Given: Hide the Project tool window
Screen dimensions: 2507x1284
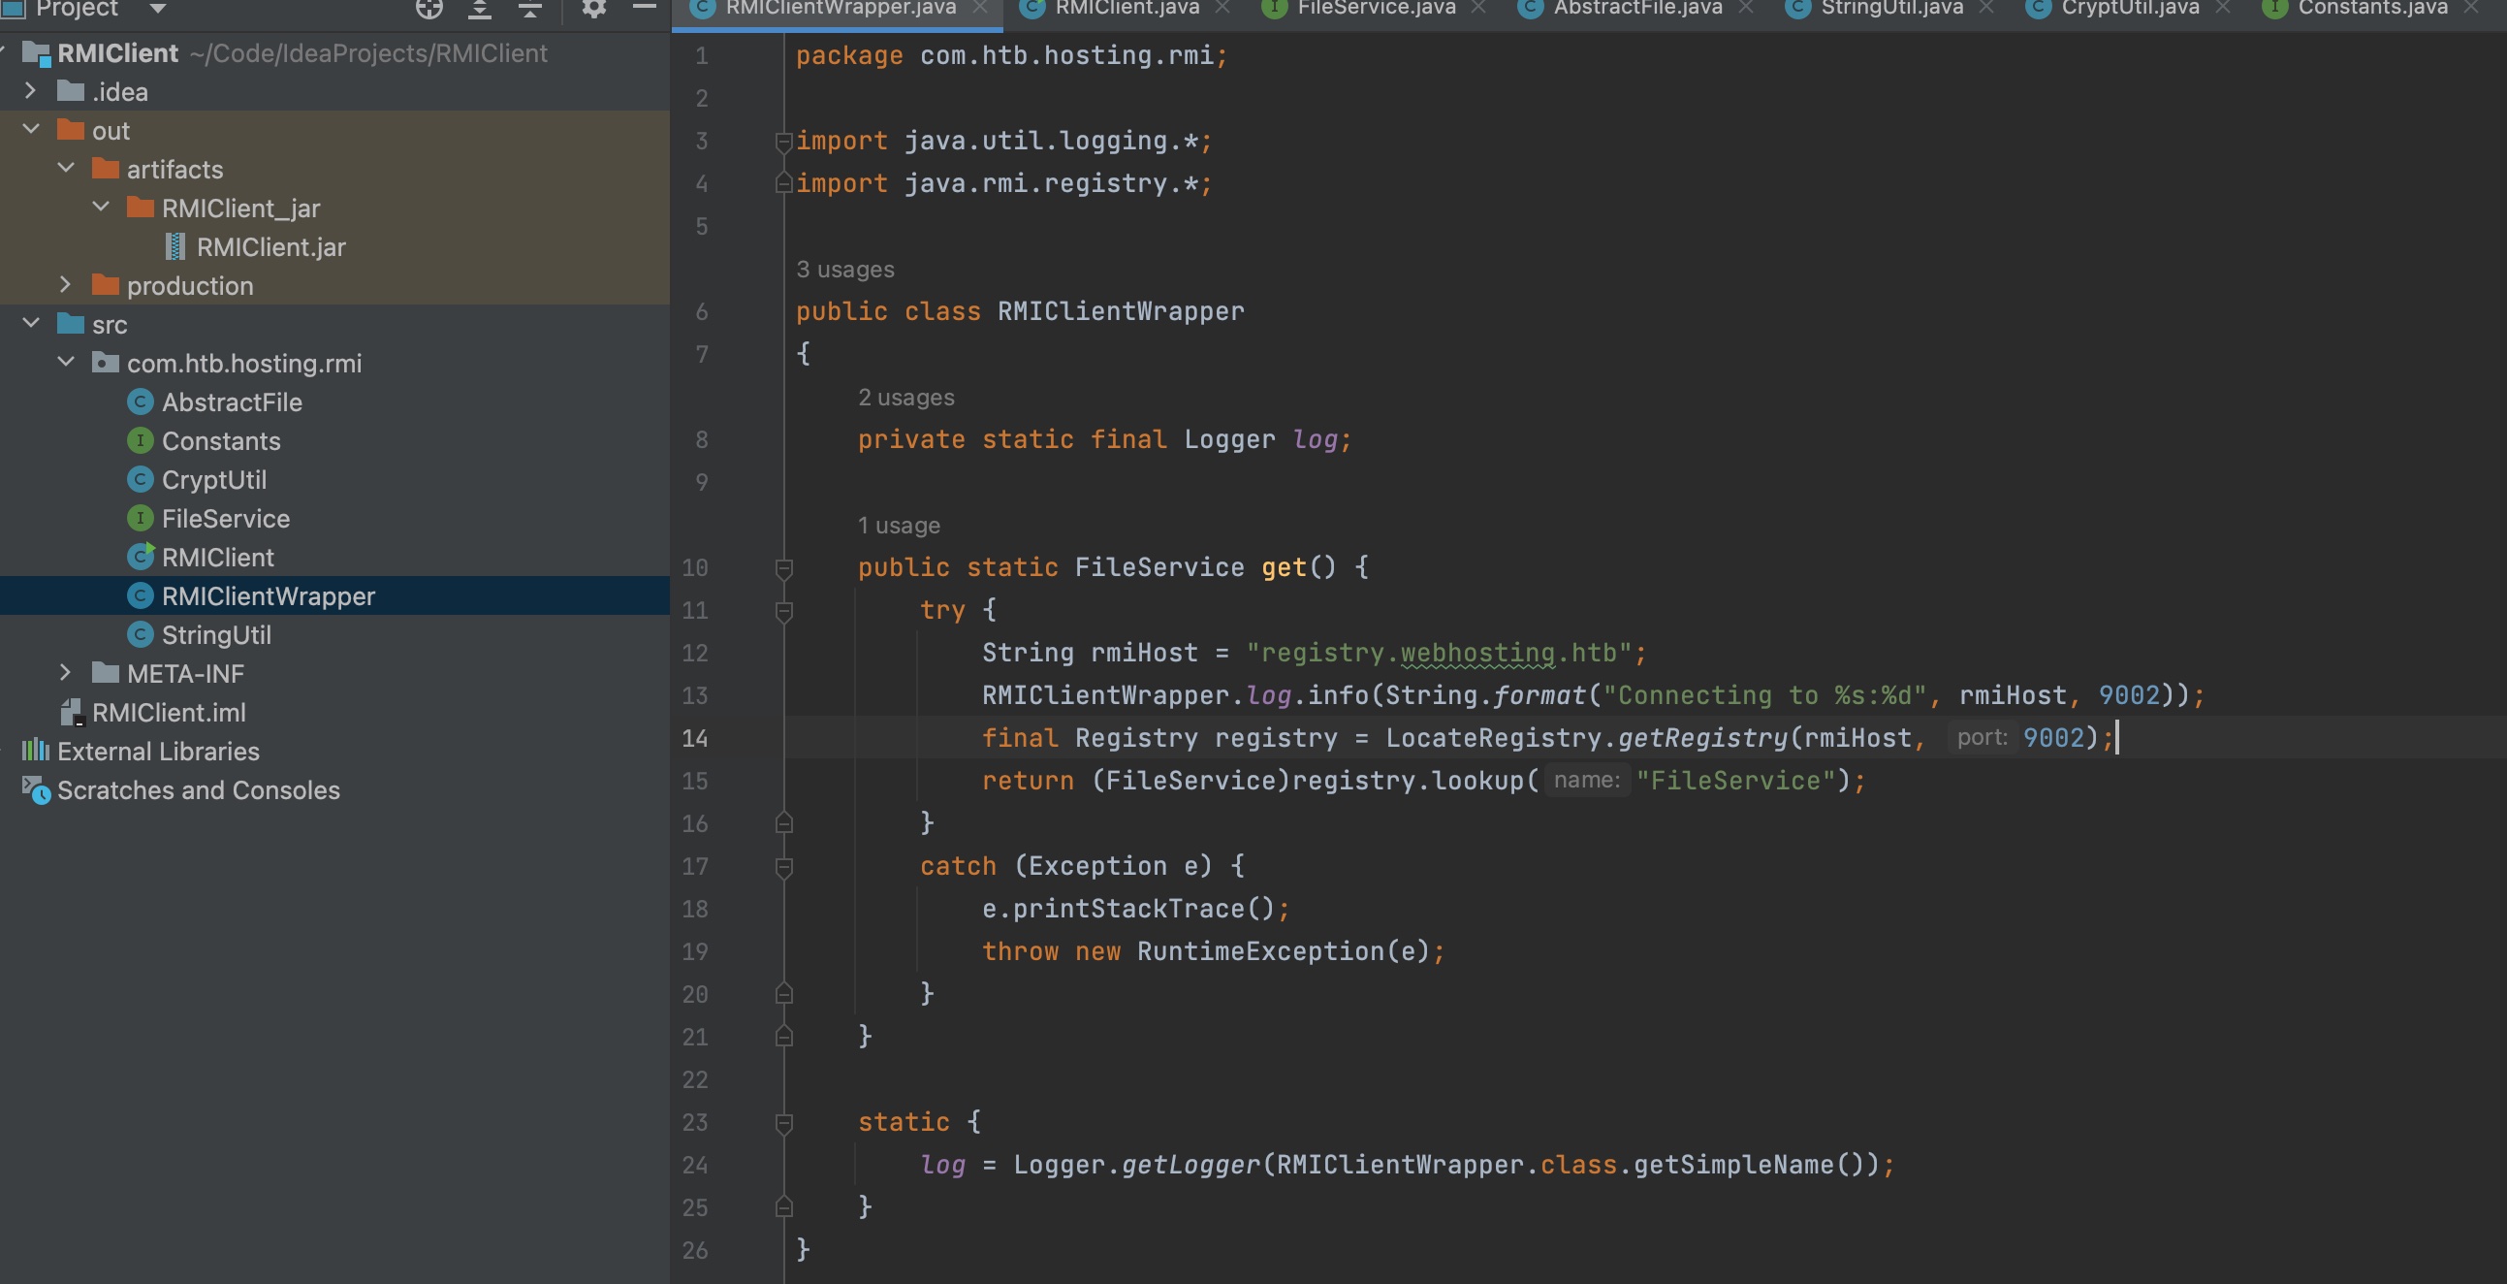Looking at the screenshot, I should pyautogui.click(x=645, y=7).
